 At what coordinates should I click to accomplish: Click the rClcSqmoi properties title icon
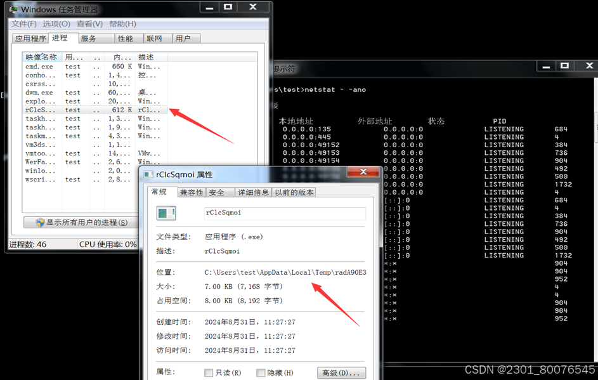pos(148,174)
